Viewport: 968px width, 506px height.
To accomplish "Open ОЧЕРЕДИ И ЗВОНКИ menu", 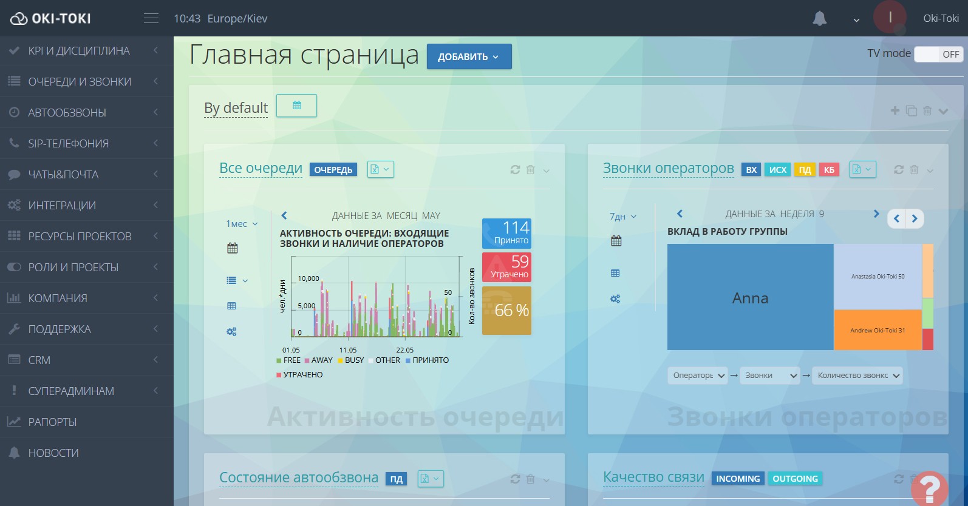I will (x=87, y=82).
